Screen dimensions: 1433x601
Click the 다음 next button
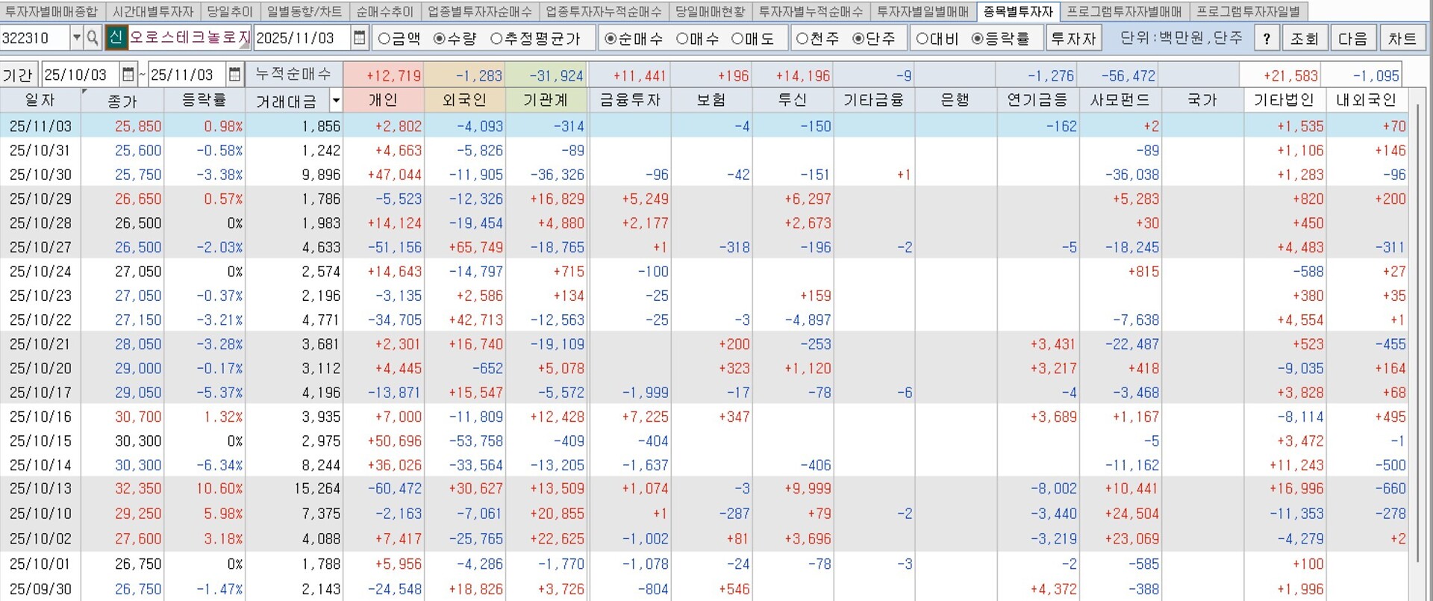[1352, 38]
